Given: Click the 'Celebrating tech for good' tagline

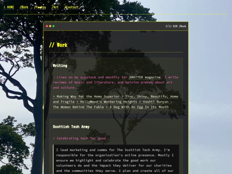Looking at the screenshot, I should click(x=79, y=138).
